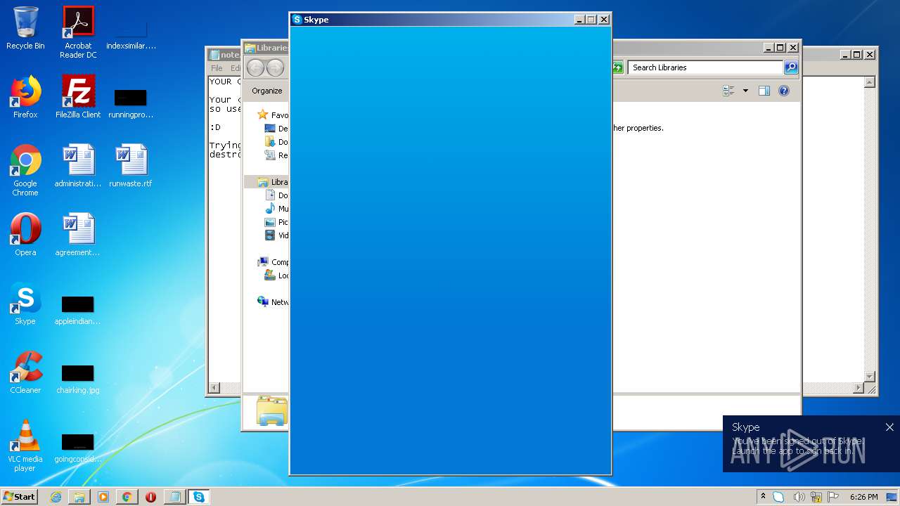Maximize the Skype window

pos(591,20)
